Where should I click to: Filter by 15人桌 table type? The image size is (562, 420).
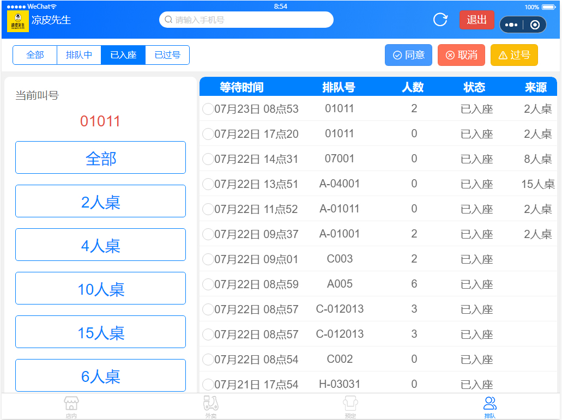[100, 332]
